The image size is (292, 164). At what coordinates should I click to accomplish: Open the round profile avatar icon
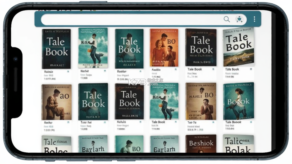click(240, 19)
